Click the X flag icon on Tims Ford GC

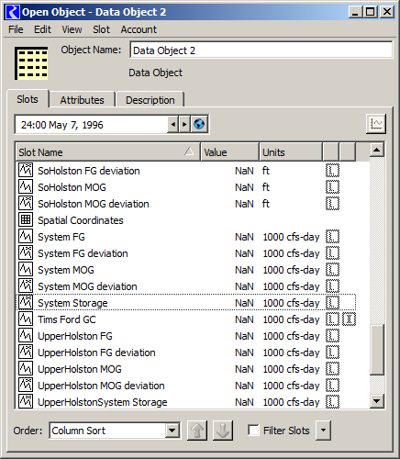(x=349, y=319)
